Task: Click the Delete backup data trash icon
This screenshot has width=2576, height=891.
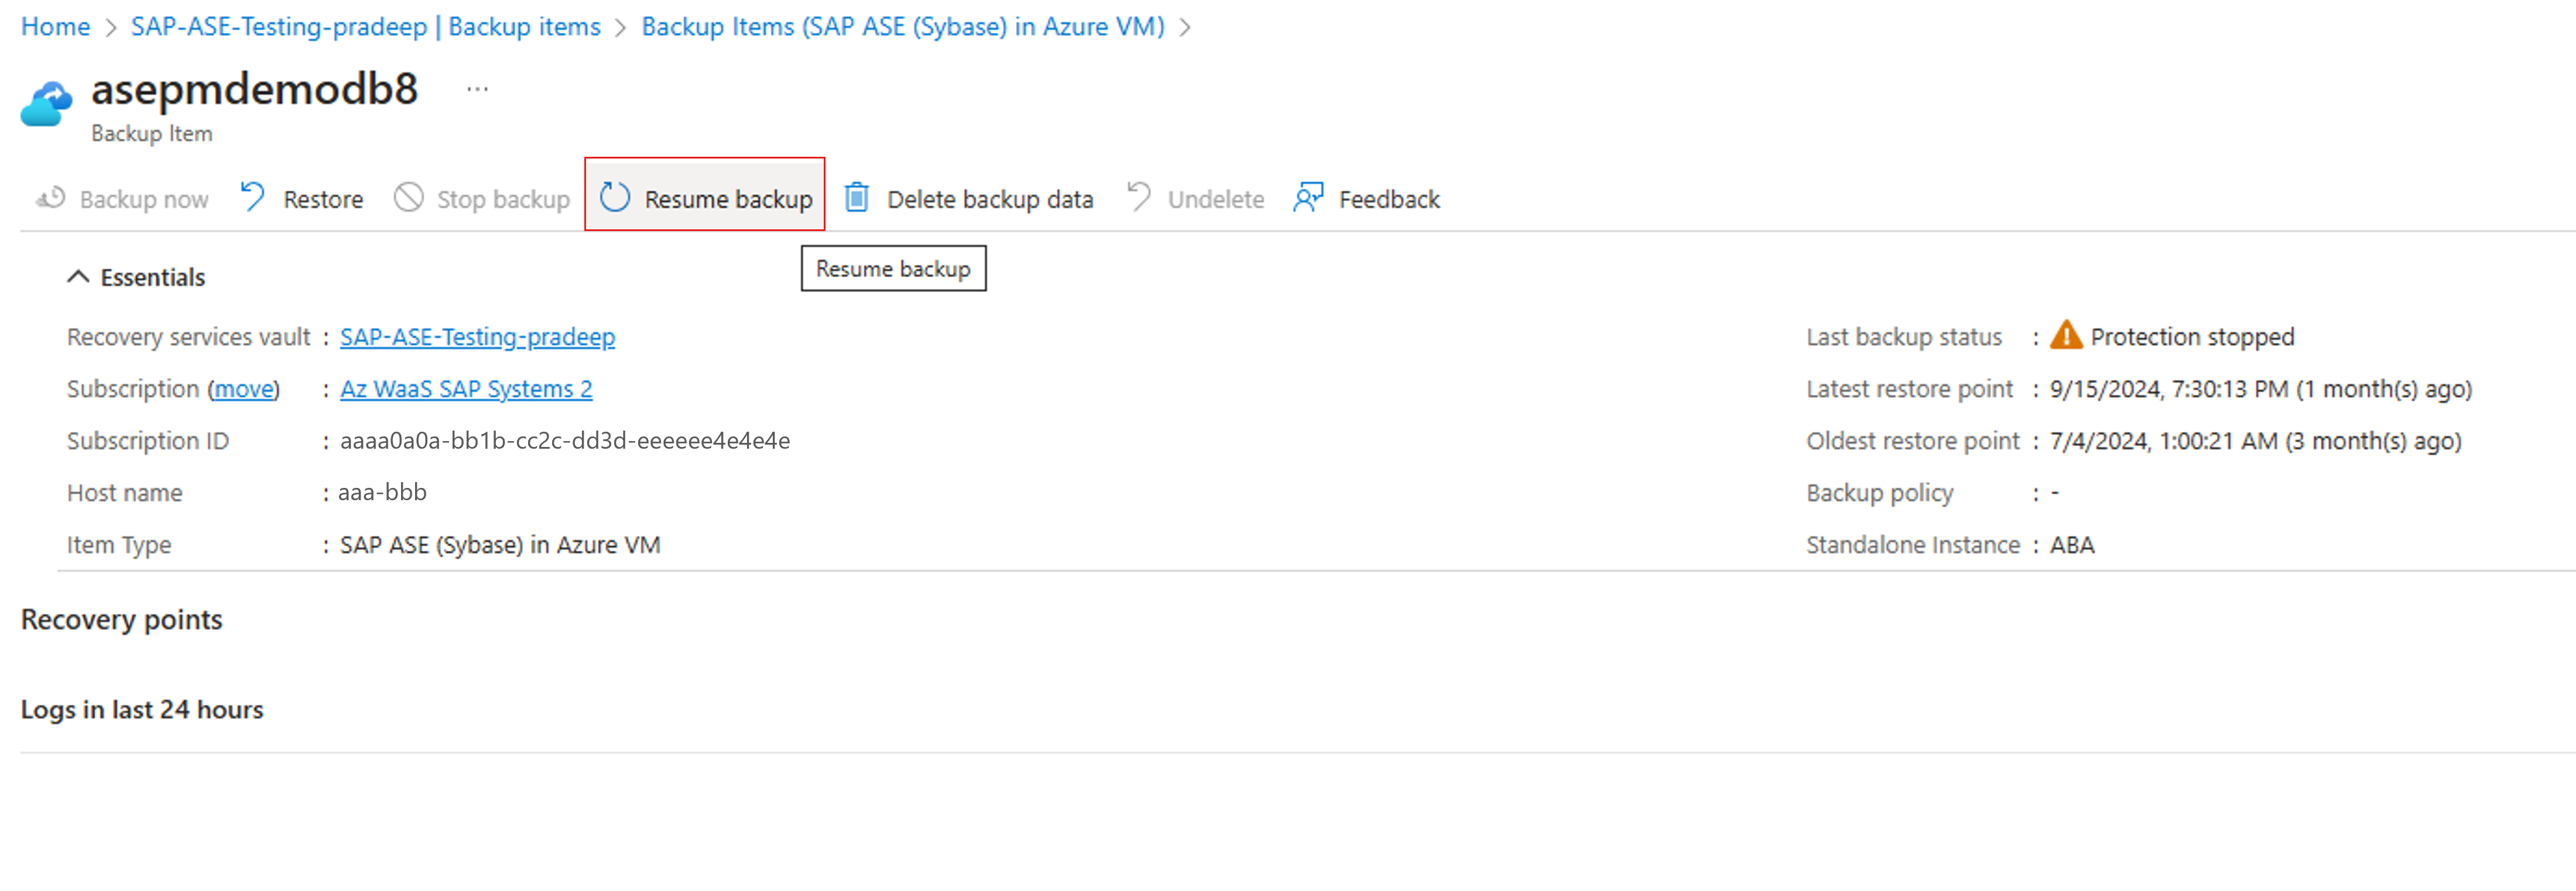Action: (x=857, y=198)
